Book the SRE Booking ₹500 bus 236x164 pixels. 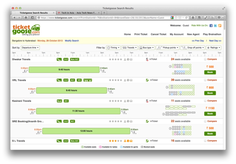(x=210, y=134)
